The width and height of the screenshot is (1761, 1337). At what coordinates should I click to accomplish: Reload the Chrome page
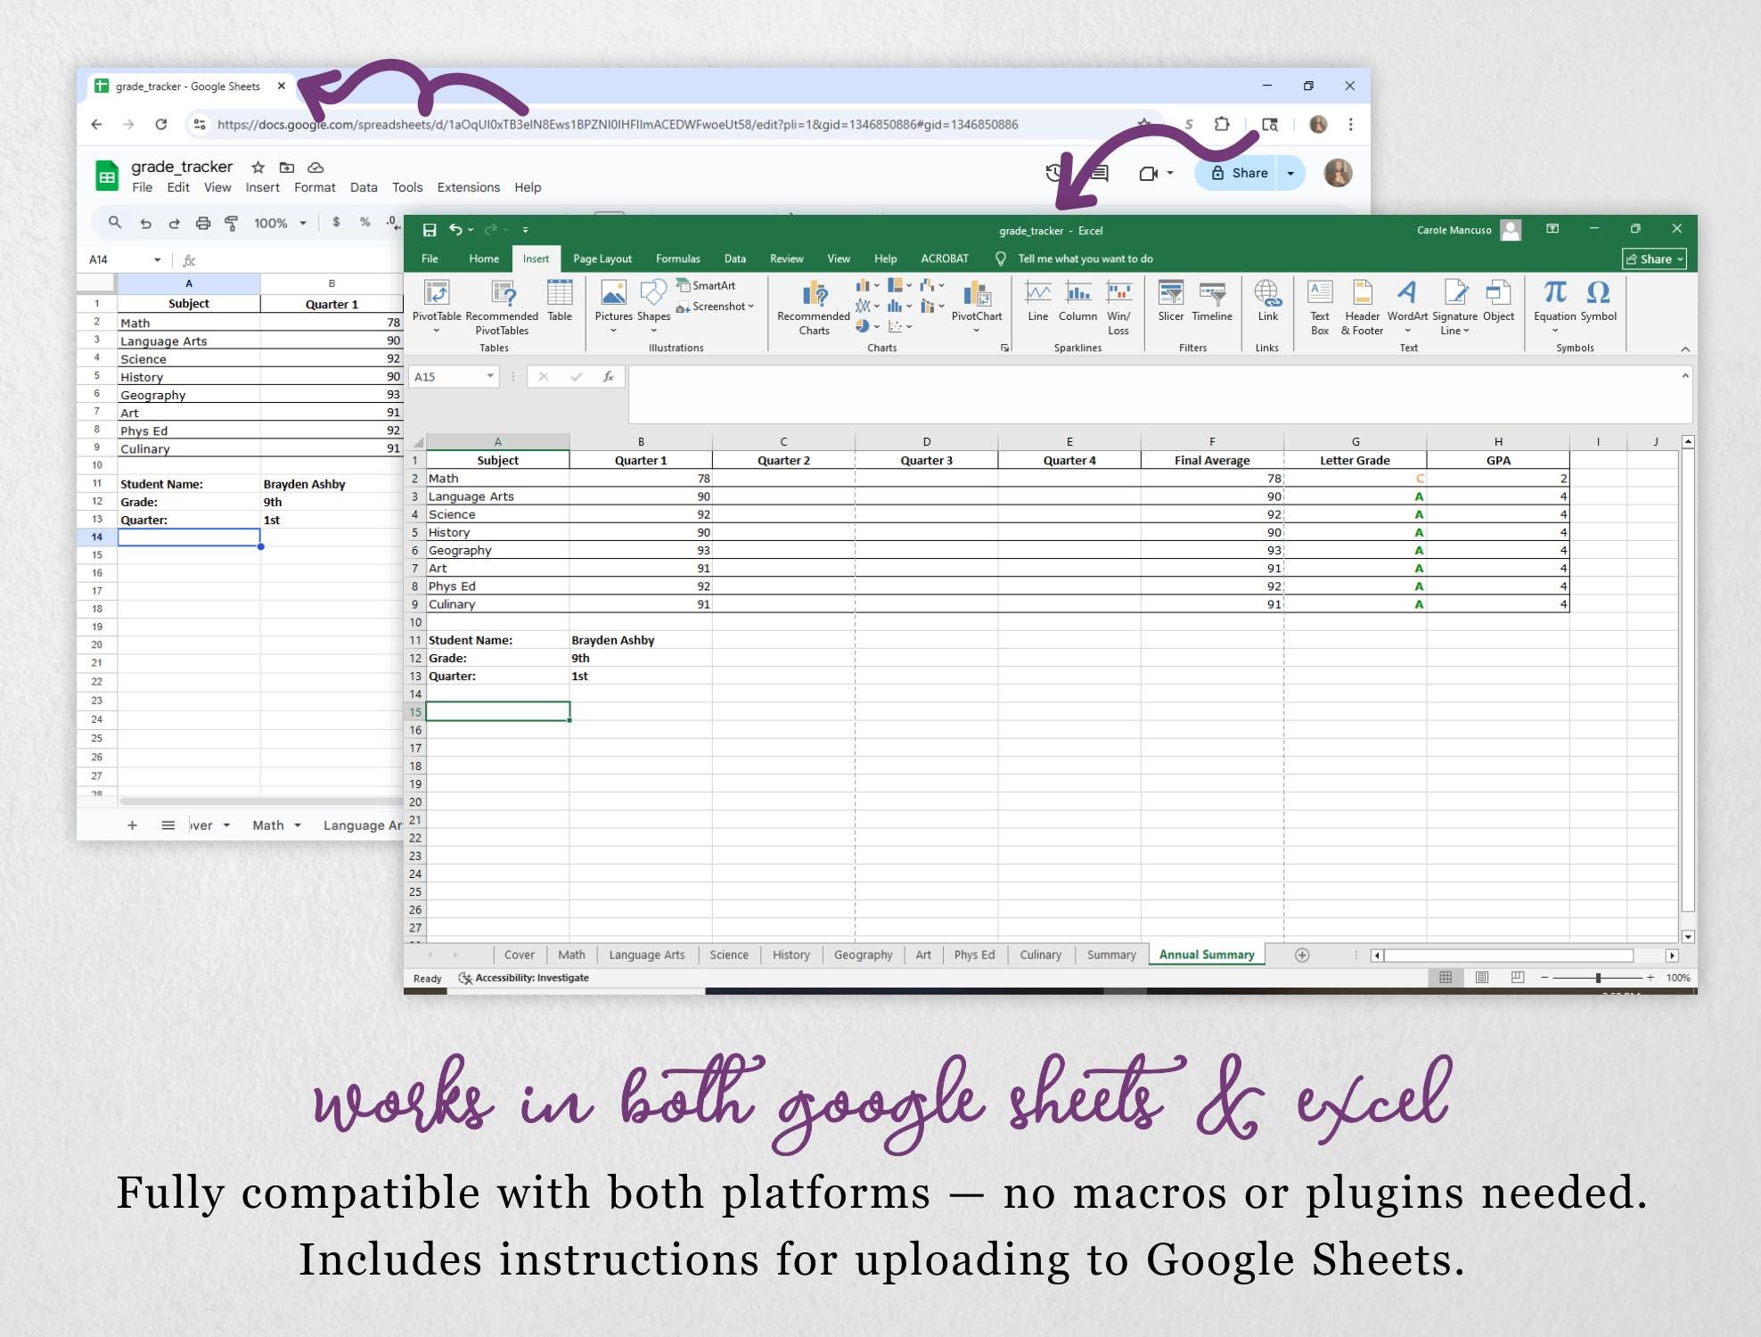point(160,124)
